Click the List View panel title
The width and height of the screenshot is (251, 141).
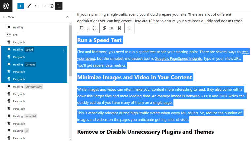pyautogui.click(x=9, y=17)
